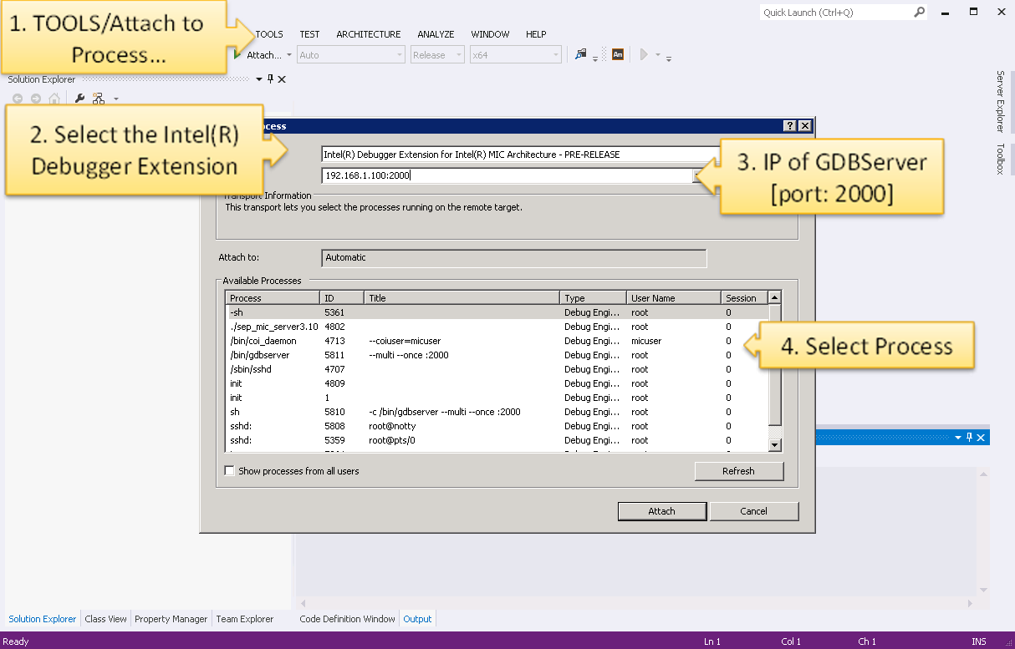Select the init process with ID 4809
The image size is (1015, 649).
(x=497, y=383)
